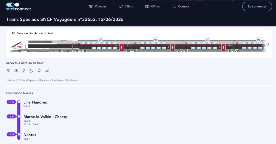This screenshot has height=144, width=276.
Task: Click the Sens de circulation du train label
Action: pos(36,33)
